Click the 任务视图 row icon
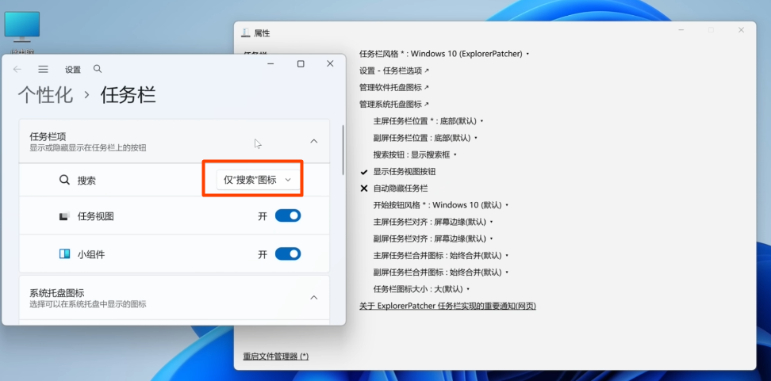 [x=64, y=216]
